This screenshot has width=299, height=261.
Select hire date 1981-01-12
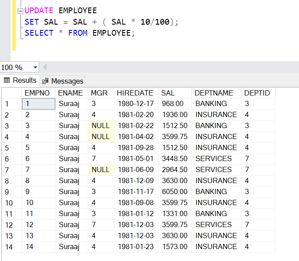tap(136, 214)
